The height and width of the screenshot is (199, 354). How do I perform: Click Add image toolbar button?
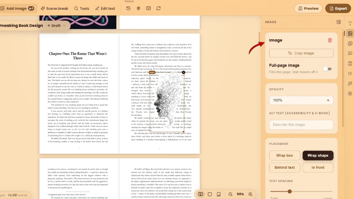point(17,9)
